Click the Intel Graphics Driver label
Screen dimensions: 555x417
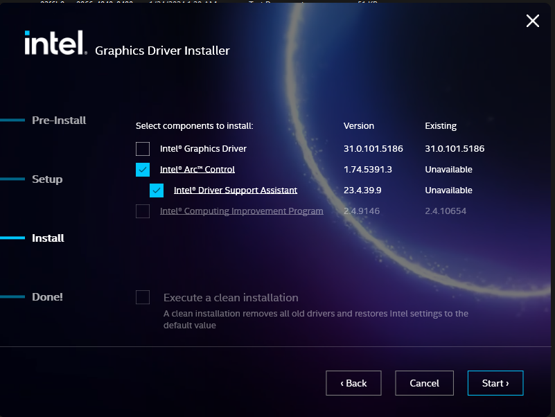203,149
